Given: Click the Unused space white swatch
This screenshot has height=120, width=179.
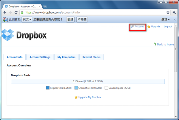Looking at the screenshot, I should coord(106,88).
